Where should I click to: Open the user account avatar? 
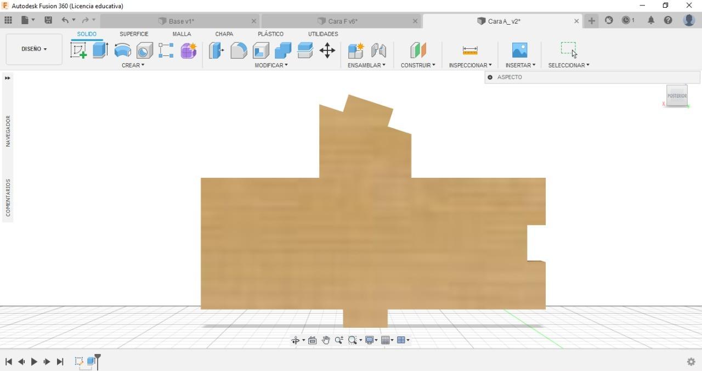coord(689,20)
